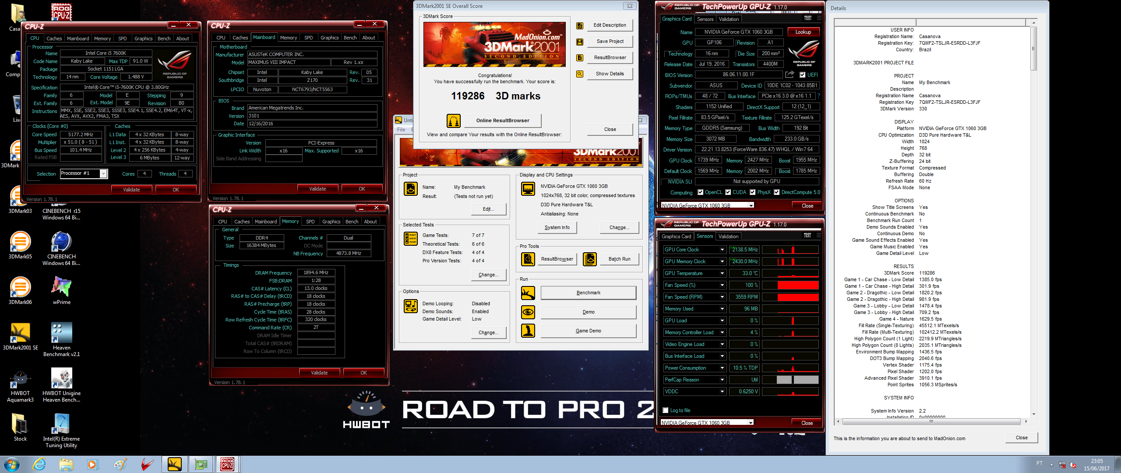Toggle the PhysX checkbox
The image size is (1121, 473).
point(753,192)
